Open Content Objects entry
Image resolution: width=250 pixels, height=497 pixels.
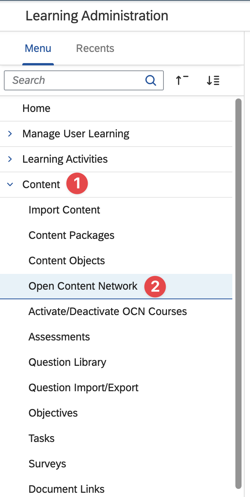[67, 261]
